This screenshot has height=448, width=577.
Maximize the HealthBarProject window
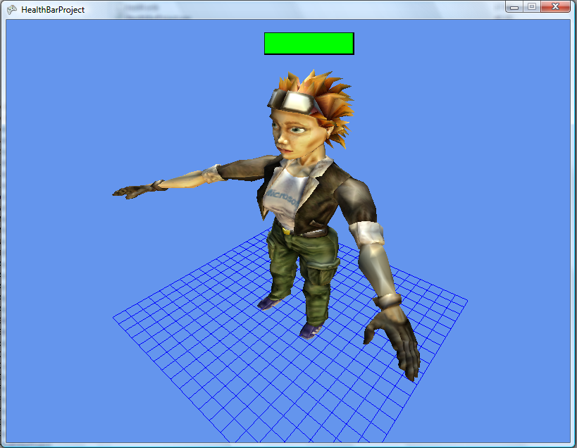coord(532,6)
